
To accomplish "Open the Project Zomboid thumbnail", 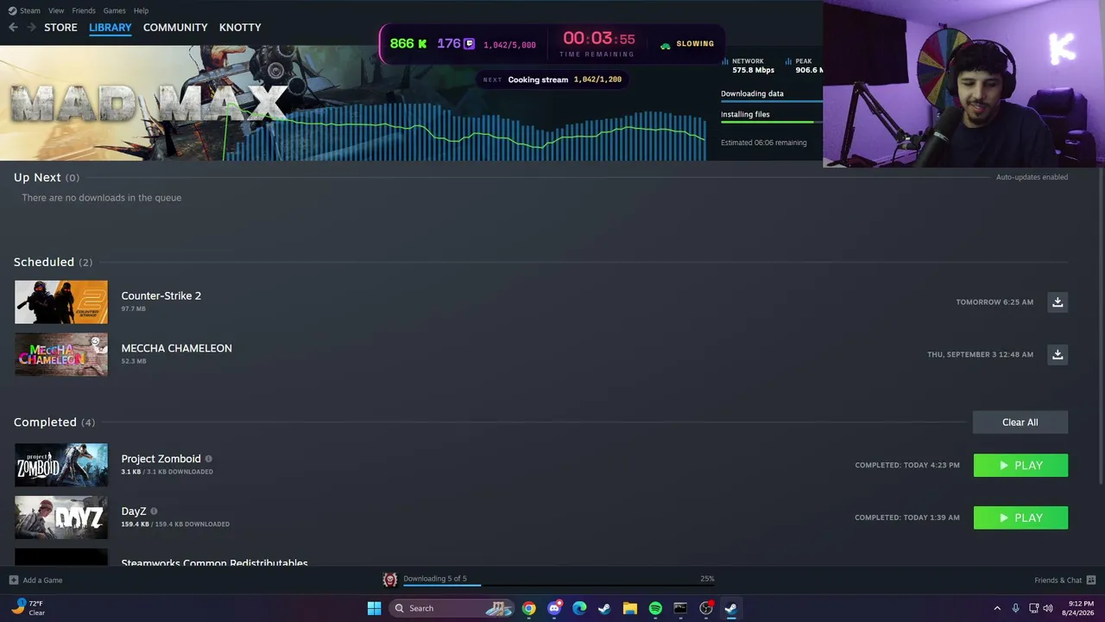I will pyautogui.click(x=61, y=466).
